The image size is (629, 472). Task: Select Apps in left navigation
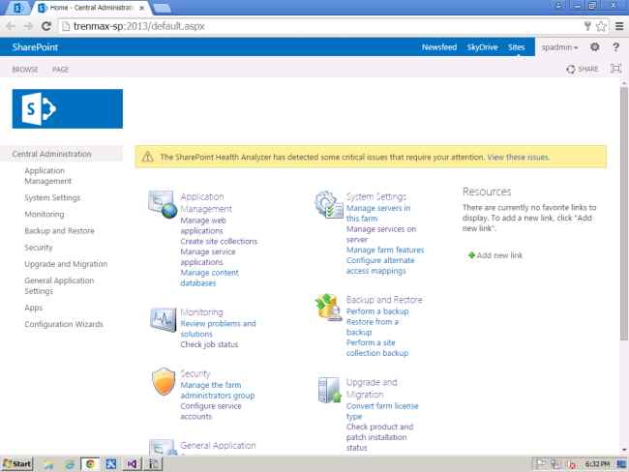(x=33, y=308)
